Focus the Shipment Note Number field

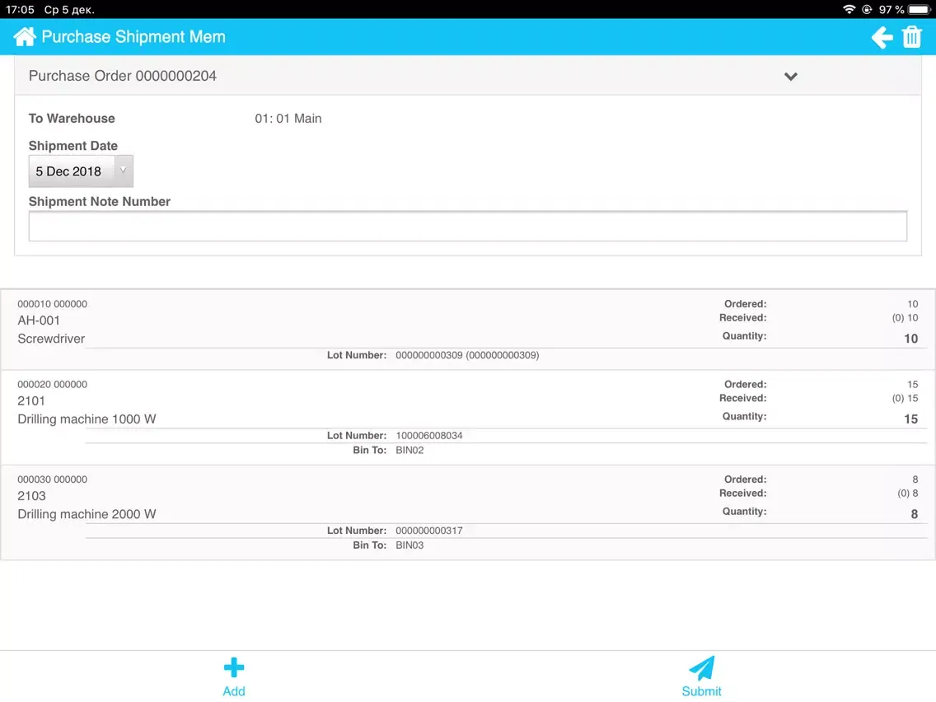point(467,227)
